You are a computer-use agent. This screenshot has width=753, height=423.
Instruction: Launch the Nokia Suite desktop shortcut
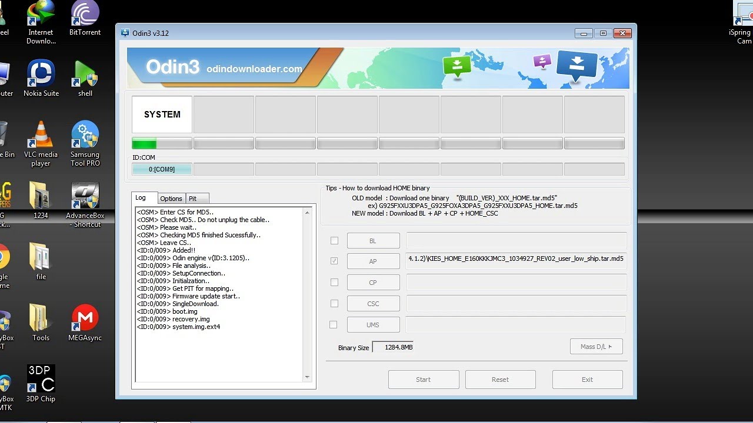pyautogui.click(x=41, y=79)
